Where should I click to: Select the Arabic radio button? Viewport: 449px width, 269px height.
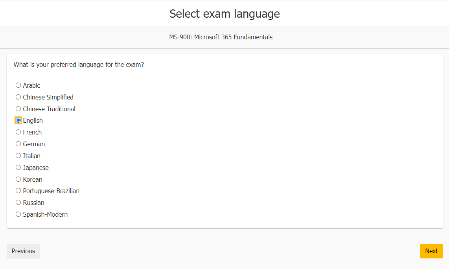(x=18, y=85)
